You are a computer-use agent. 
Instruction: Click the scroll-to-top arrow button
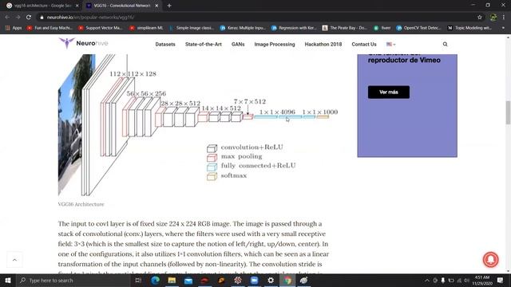point(14,260)
